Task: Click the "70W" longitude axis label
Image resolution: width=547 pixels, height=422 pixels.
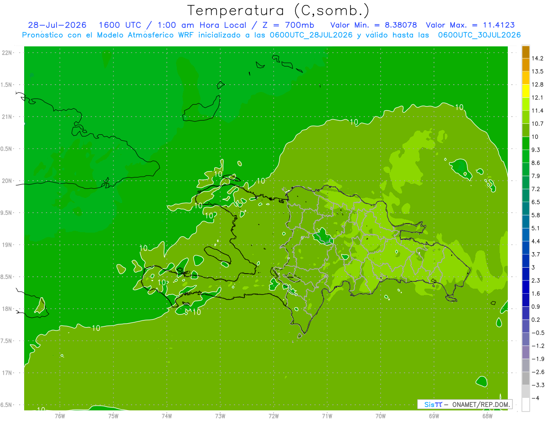Action: coord(381,416)
